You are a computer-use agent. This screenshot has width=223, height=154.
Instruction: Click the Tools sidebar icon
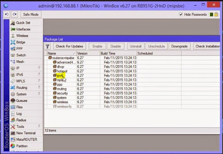click(x=13, y=126)
